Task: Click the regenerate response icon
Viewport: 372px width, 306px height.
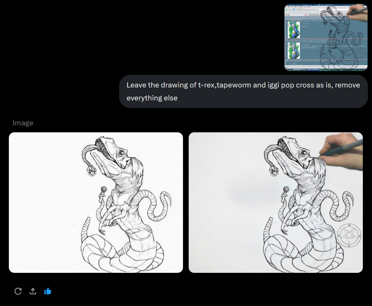Action: point(18,291)
